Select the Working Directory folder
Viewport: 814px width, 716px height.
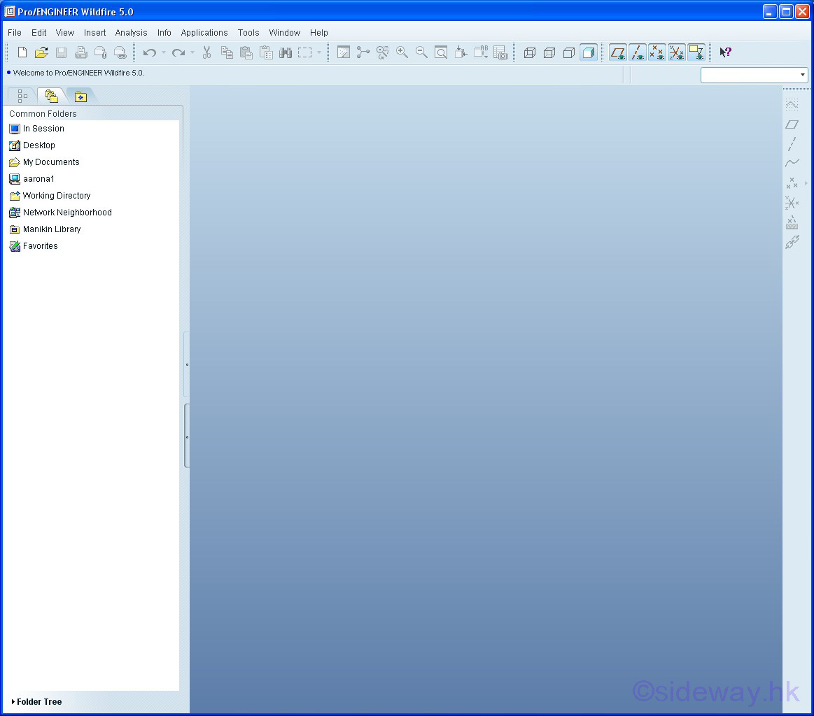click(x=50, y=196)
